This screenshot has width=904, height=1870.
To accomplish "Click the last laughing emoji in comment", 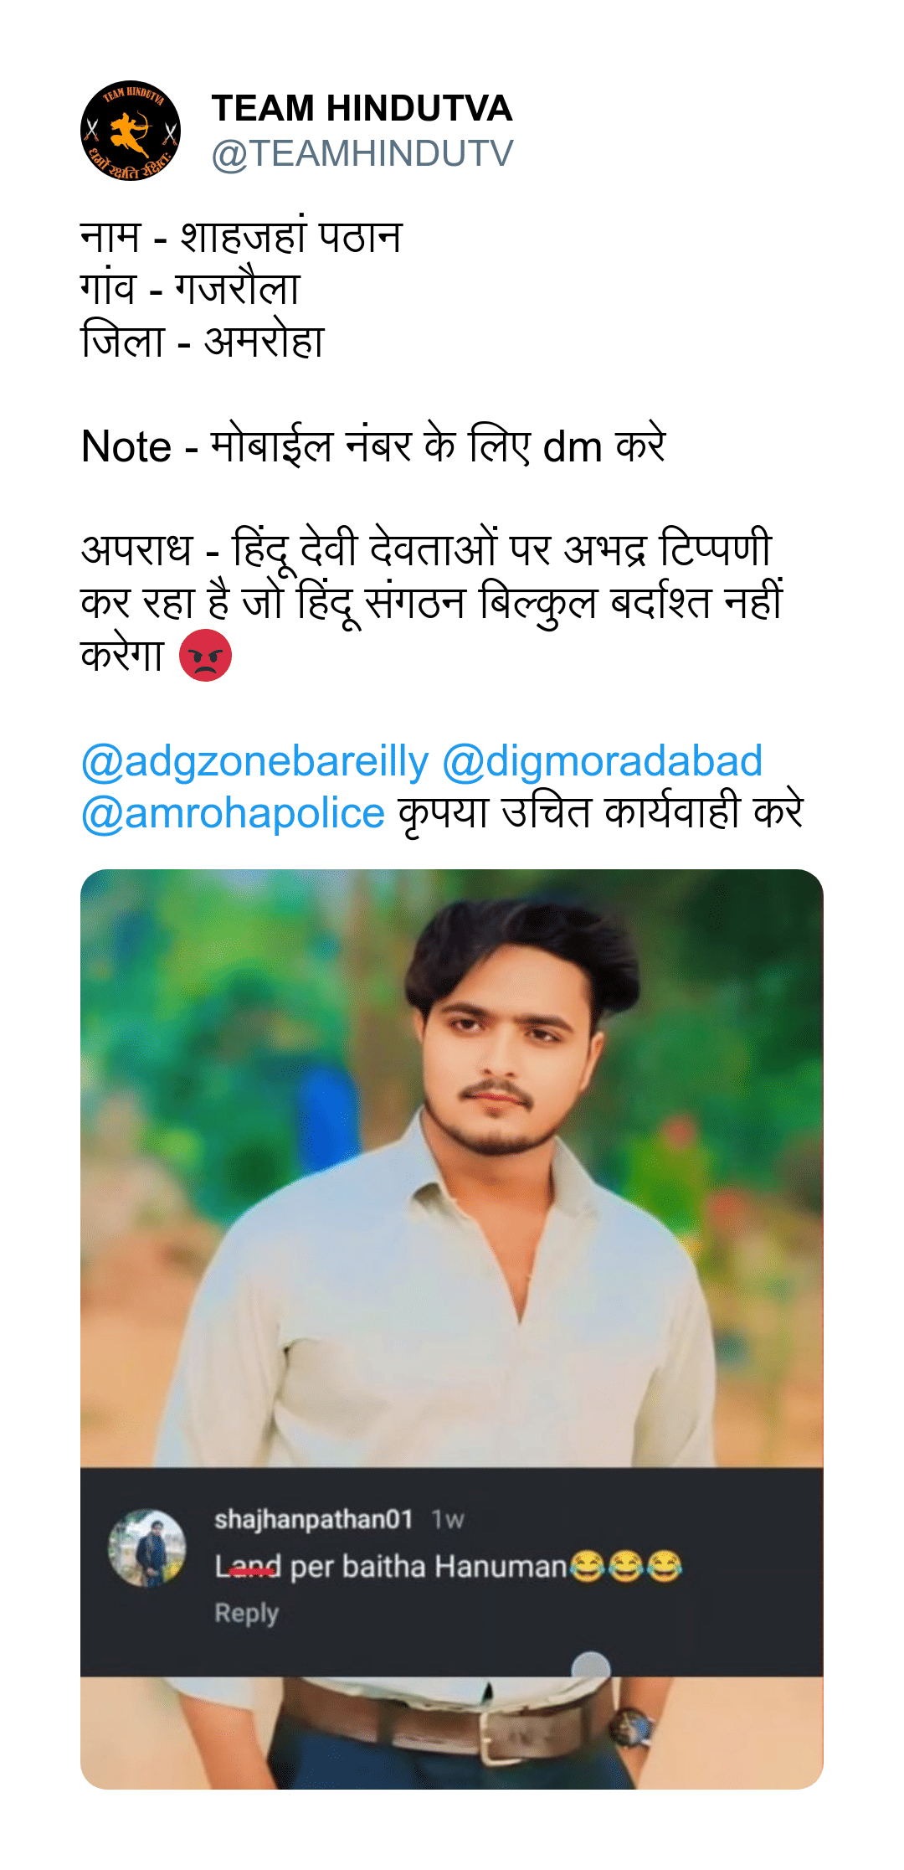I will (665, 1566).
